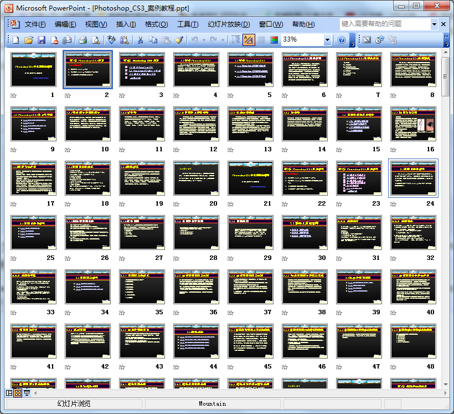Toggle the Show Formatting button
454x414 pixels.
249,40
